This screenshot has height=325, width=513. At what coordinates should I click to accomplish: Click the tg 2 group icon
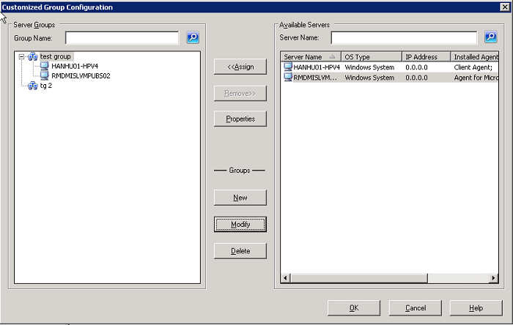(x=33, y=86)
